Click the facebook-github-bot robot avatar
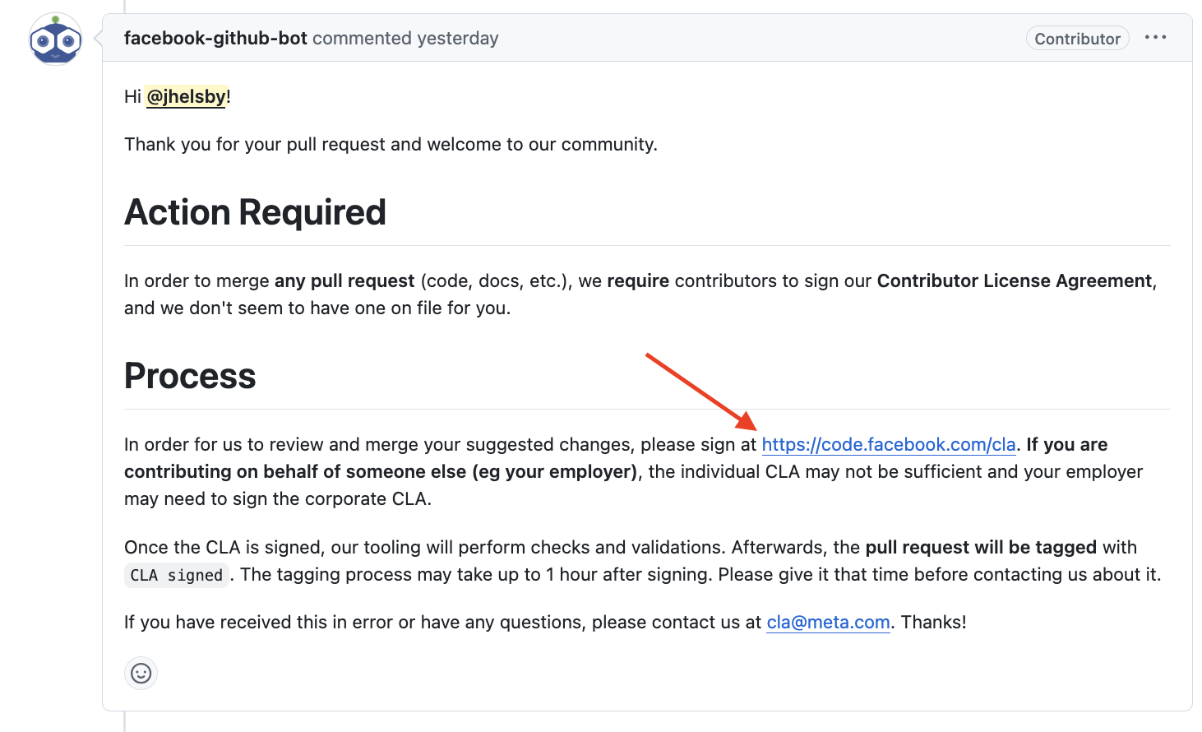 [x=55, y=39]
